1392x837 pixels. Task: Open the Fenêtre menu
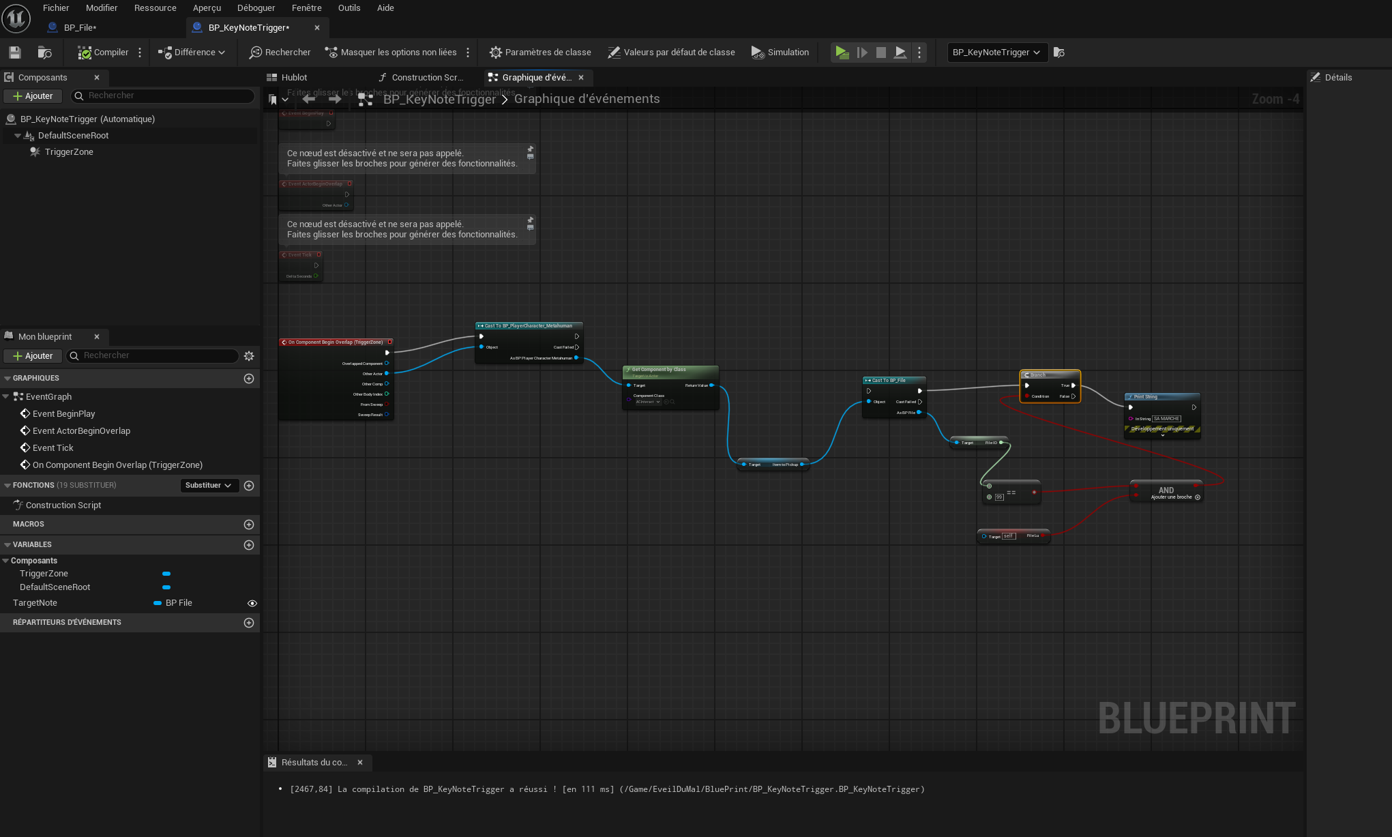point(306,8)
